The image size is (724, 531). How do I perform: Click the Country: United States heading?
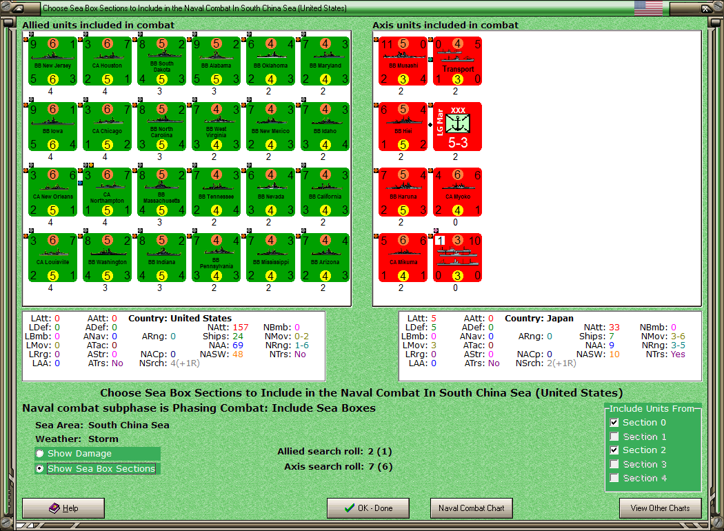coord(180,318)
